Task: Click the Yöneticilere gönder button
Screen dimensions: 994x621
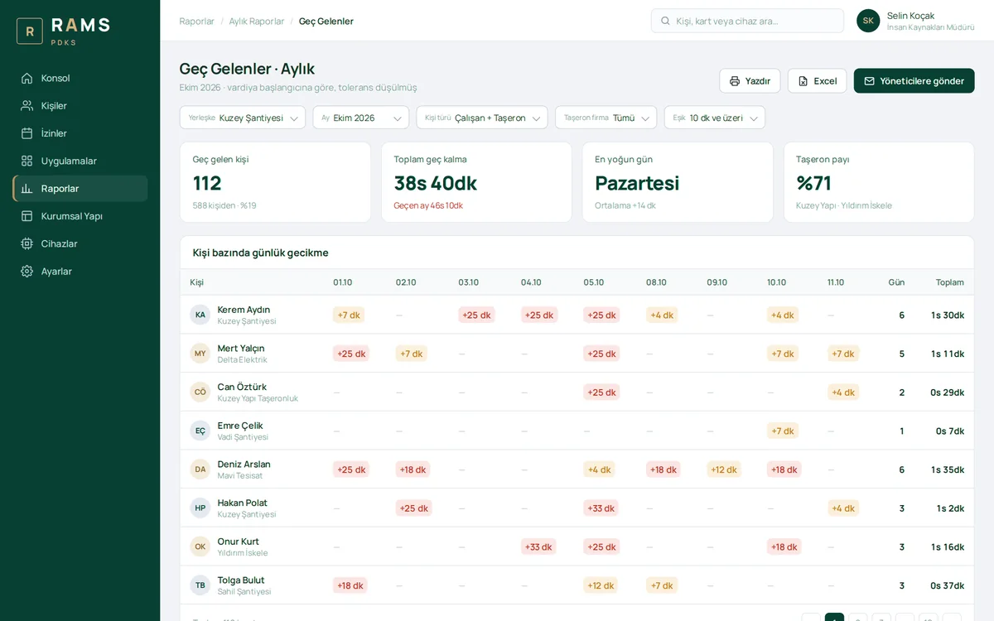Action: point(914,80)
